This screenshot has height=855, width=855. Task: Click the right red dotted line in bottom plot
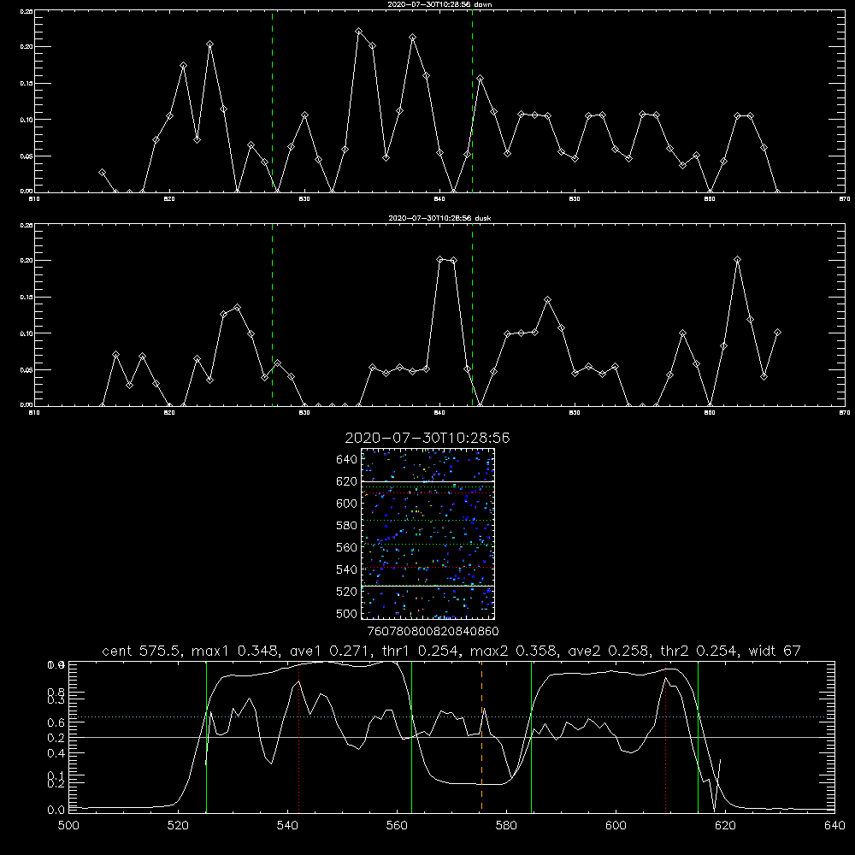click(665, 736)
